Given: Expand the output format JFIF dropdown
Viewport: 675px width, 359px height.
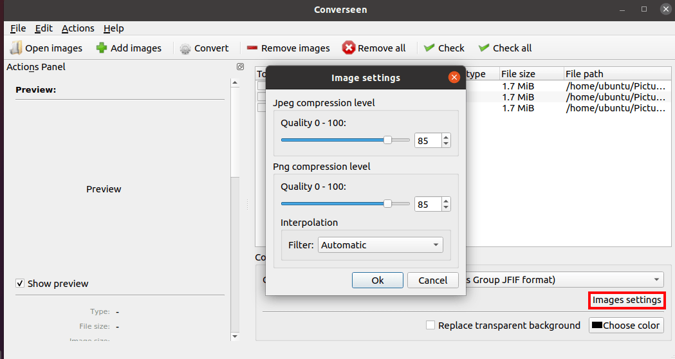Looking at the screenshot, I should point(564,280).
